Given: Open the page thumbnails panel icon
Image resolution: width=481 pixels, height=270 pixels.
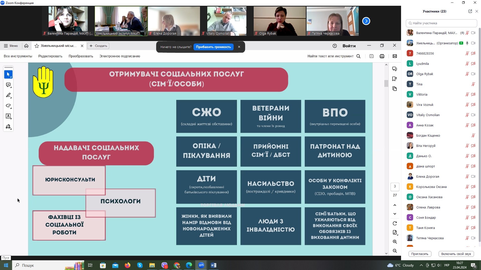Looking at the screenshot, I should tap(395, 89).
